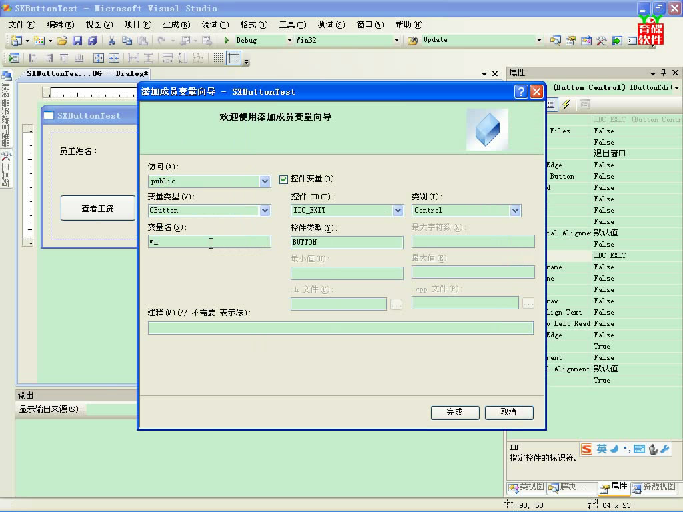Open the 工具箱 side panel tab
This screenshot has height=512, width=683.
[x=6, y=169]
